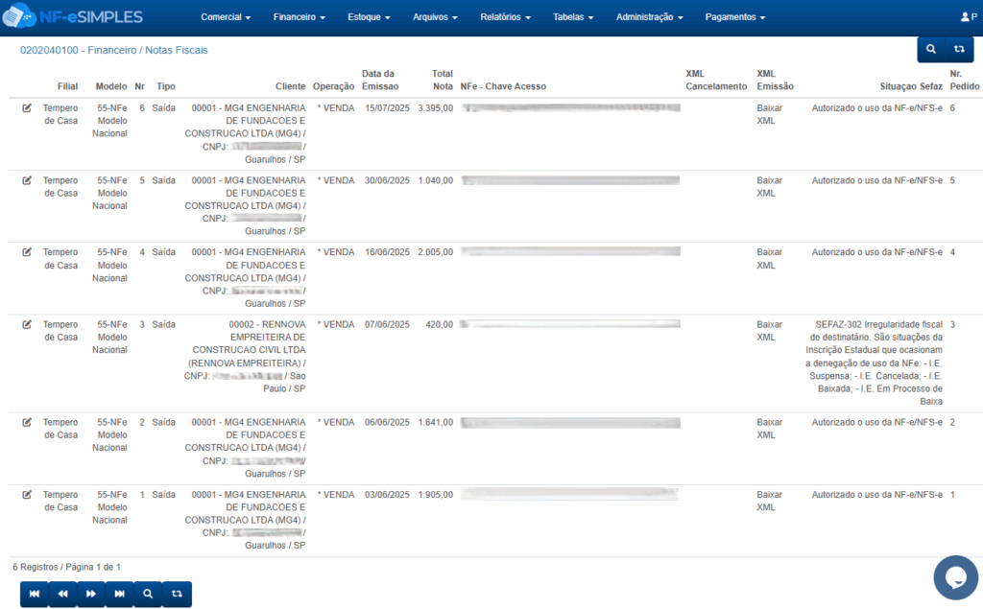Edit invoice Nr 5 via pencil icon
Image resolution: width=983 pixels, height=609 pixels.
tap(27, 180)
